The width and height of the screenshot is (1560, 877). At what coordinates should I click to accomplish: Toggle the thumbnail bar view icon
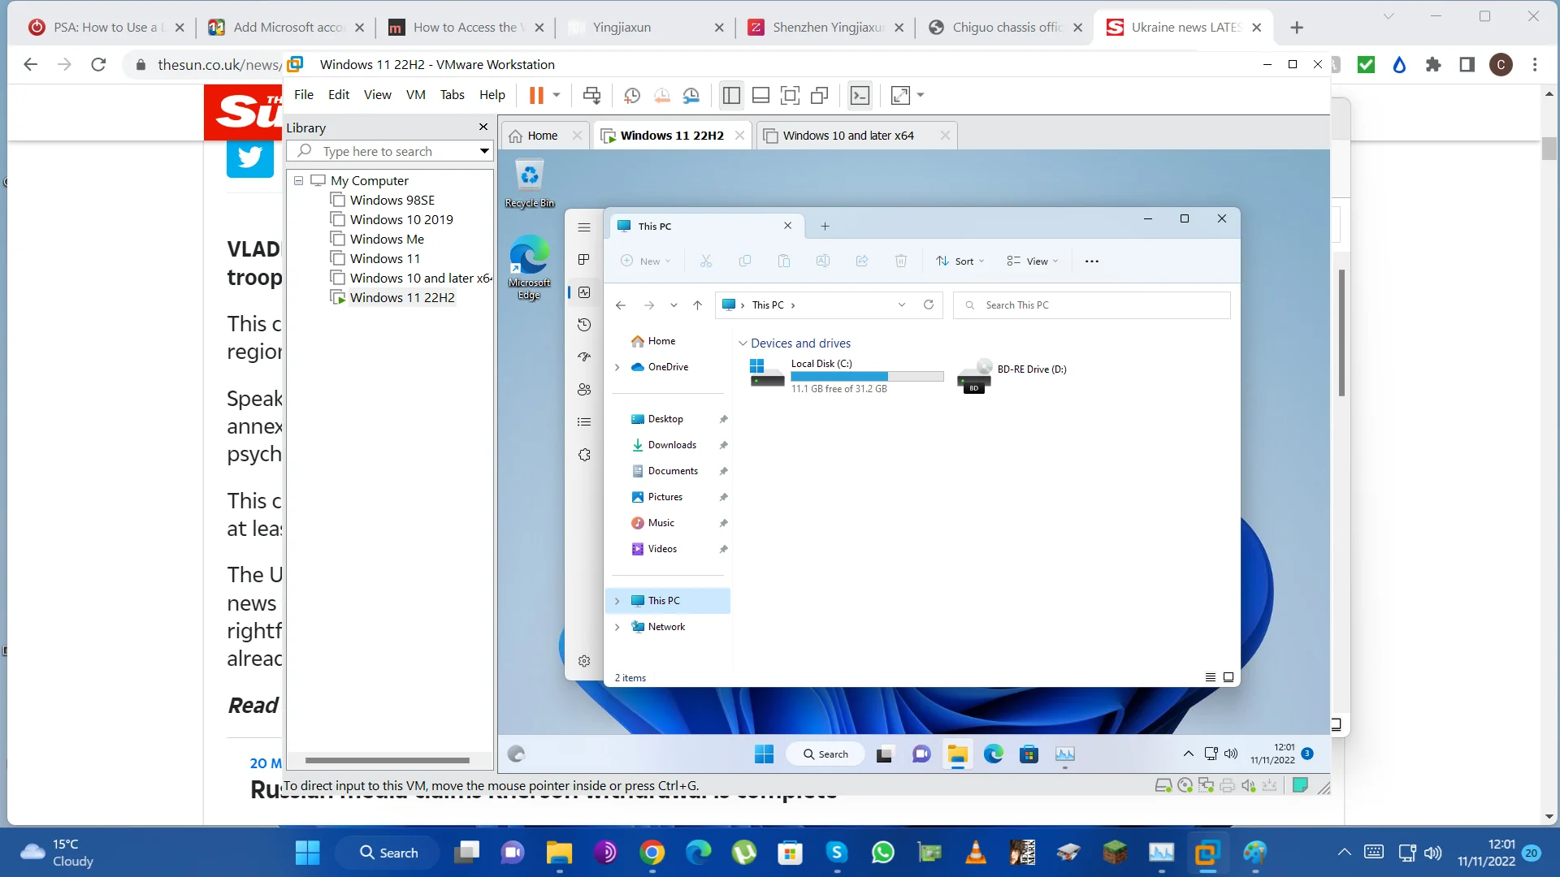click(760, 95)
